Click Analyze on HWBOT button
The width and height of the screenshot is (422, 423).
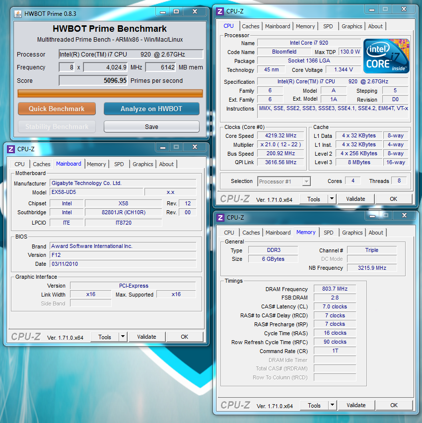(x=151, y=109)
